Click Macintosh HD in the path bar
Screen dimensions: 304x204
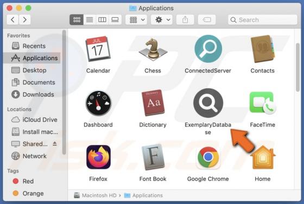click(x=96, y=195)
